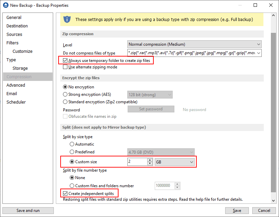Screen dimensions: 279x217
Task: Open the General settings page
Action: pyautogui.click(x=14, y=17)
